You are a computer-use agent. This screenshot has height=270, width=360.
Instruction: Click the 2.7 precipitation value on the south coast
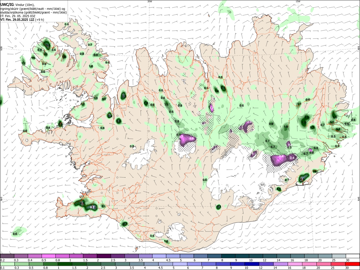[125, 224]
